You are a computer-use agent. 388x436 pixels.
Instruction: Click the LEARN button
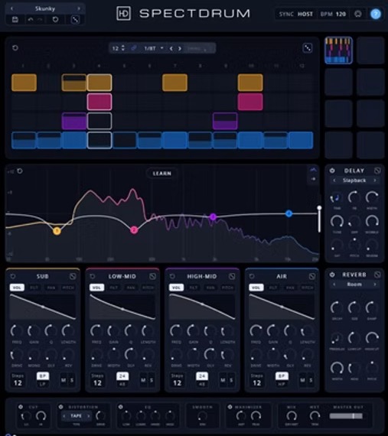click(162, 174)
